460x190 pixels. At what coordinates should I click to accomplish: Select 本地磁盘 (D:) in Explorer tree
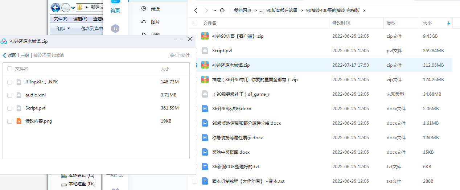pos(81,184)
